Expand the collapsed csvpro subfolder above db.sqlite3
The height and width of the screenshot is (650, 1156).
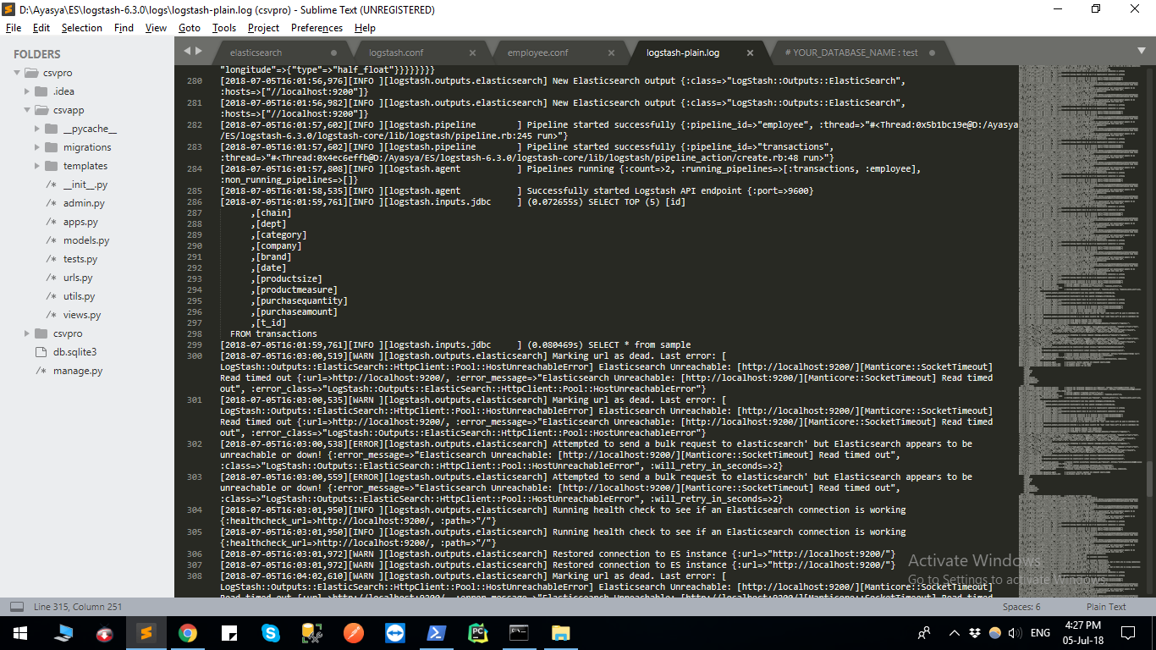[x=27, y=333]
